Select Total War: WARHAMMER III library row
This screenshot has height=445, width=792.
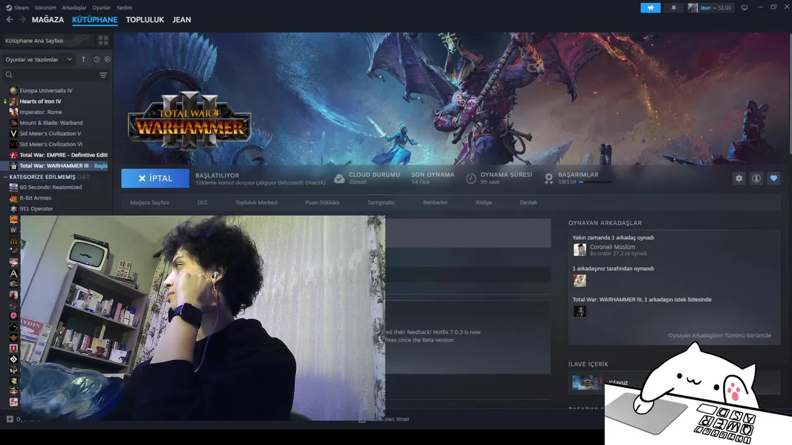pos(56,166)
